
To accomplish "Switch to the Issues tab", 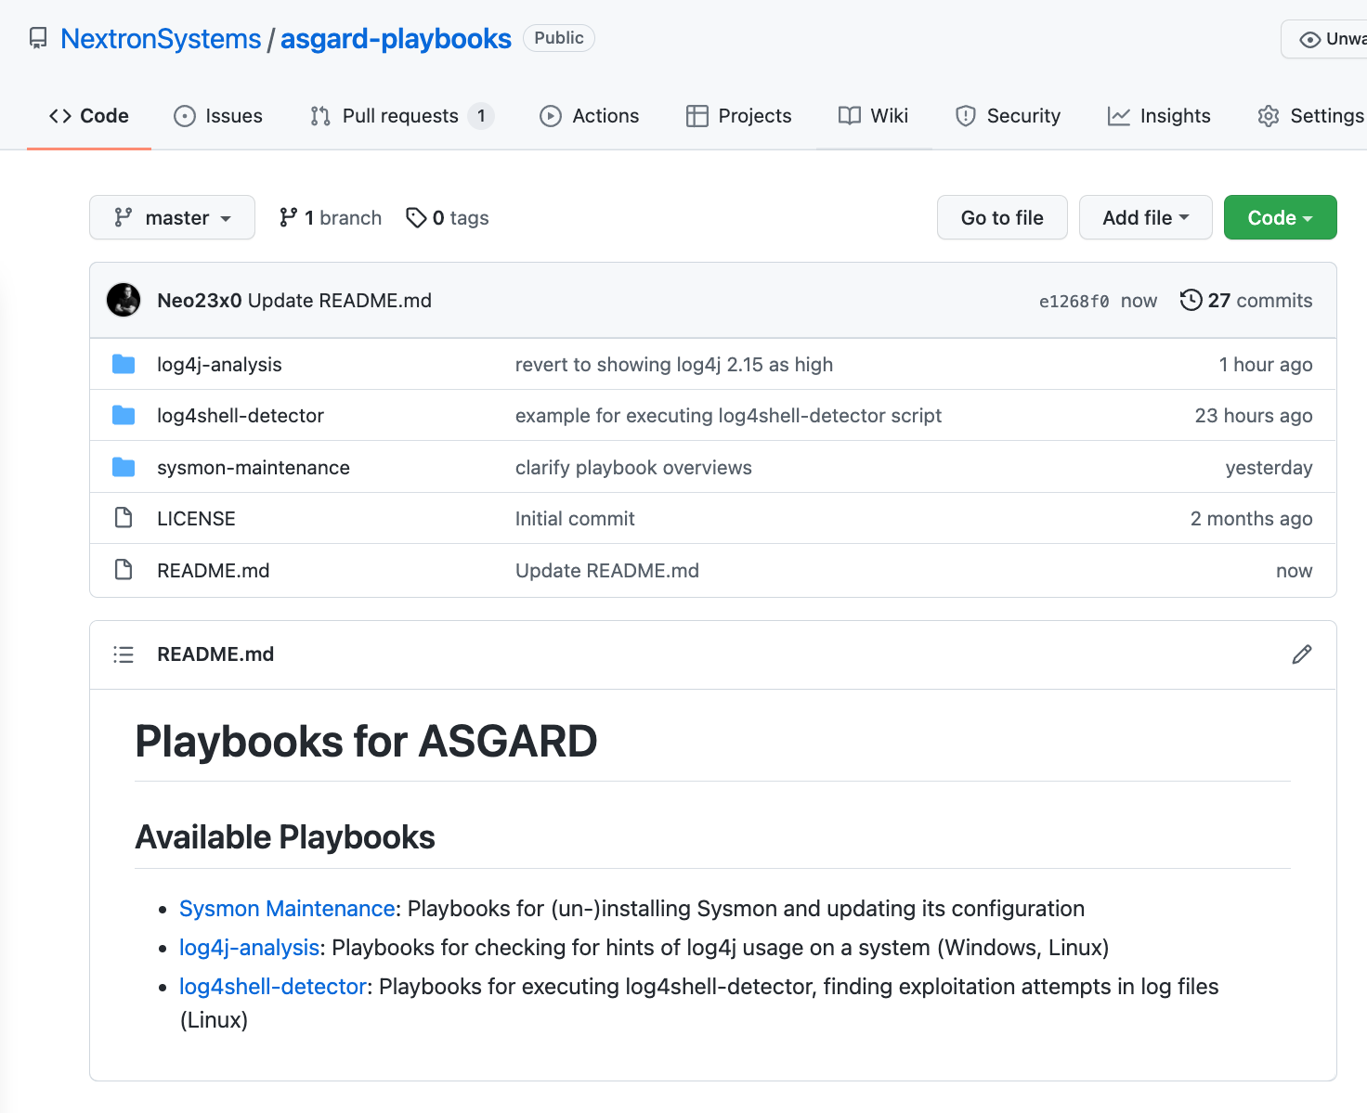I will coord(218,116).
